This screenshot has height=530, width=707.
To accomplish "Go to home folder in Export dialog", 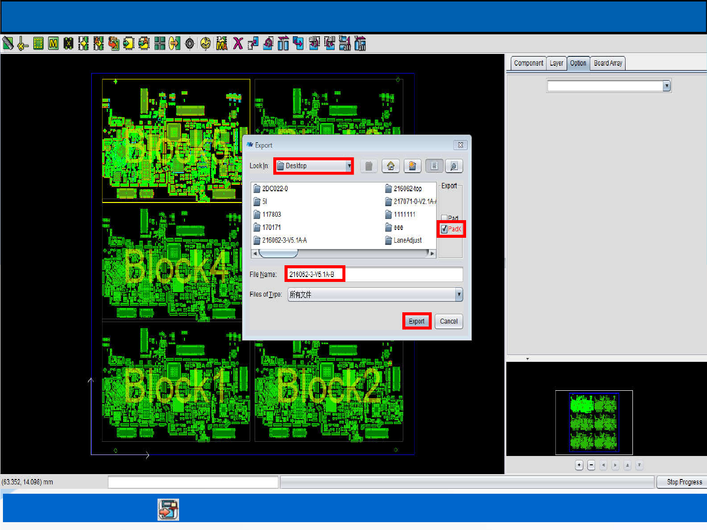I will pos(391,166).
